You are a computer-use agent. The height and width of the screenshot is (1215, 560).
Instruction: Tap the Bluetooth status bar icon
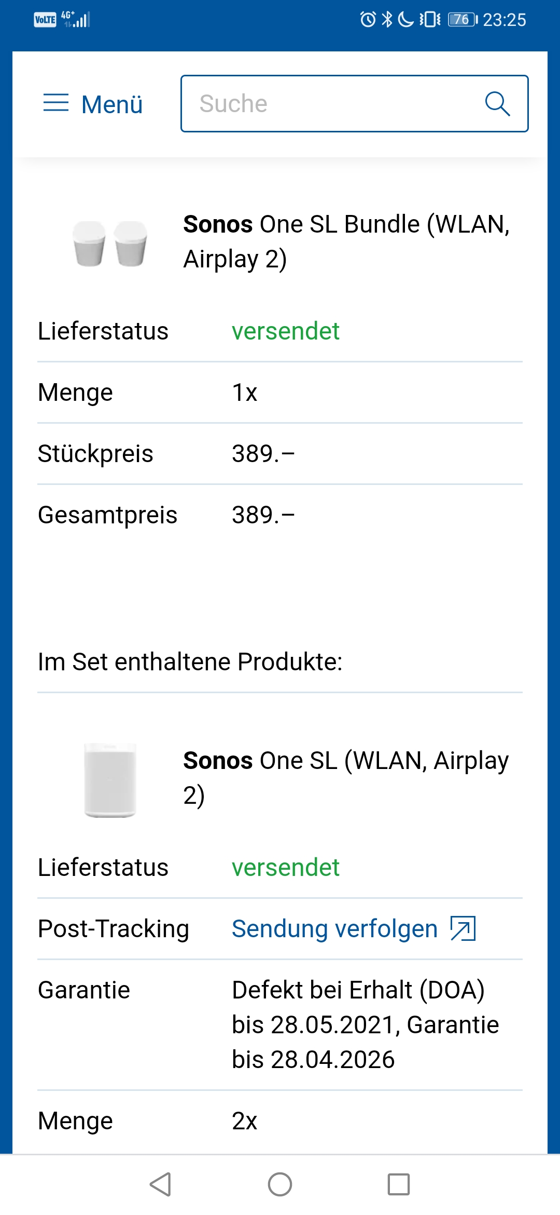(x=387, y=20)
